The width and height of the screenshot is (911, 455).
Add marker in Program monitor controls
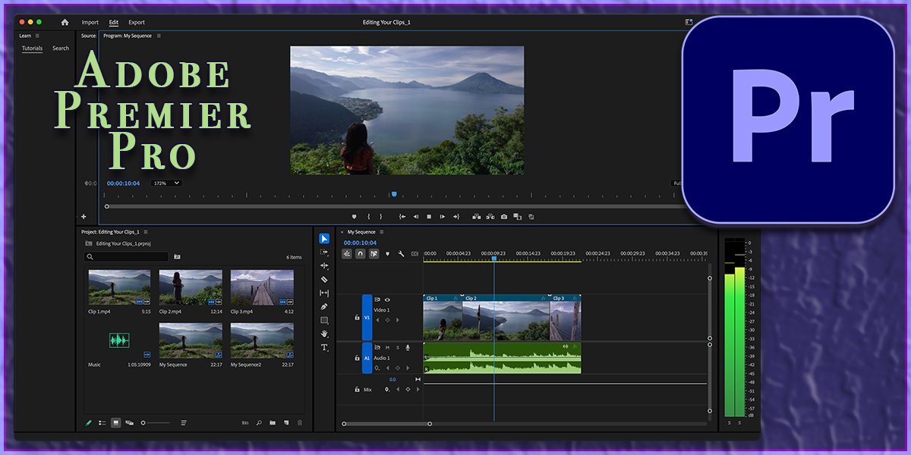pyautogui.click(x=354, y=217)
